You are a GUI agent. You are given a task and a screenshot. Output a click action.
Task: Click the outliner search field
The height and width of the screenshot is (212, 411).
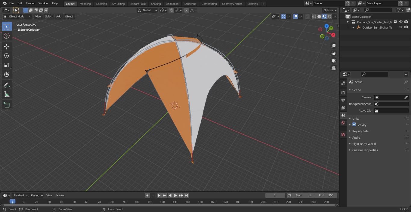[x=378, y=10]
